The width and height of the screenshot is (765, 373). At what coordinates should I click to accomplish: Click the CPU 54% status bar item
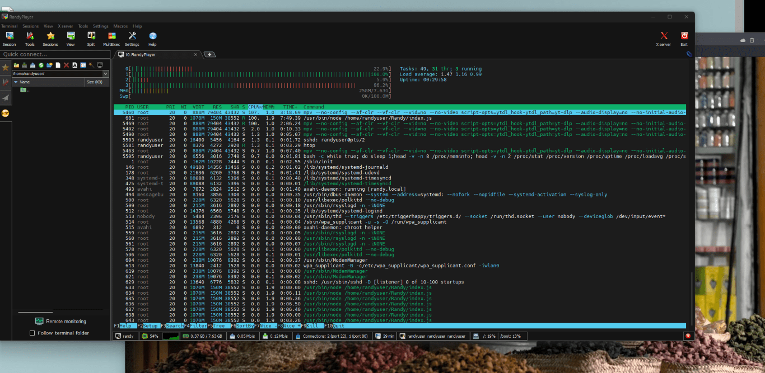click(x=151, y=336)
